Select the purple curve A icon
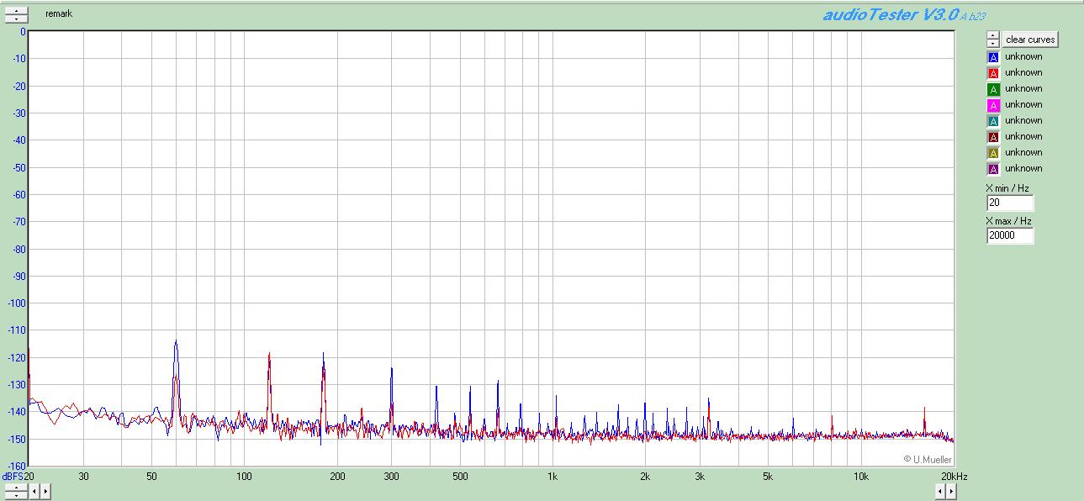The width and height of the screenshot is (1084, 501). 993,169
